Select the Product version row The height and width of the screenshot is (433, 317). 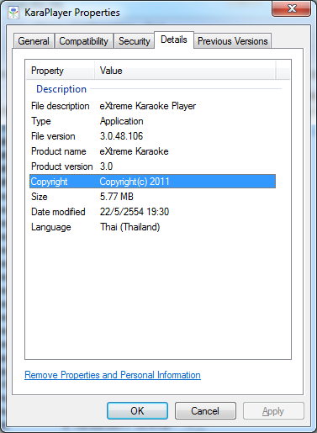pyautogui.click(x=152, y=166)
